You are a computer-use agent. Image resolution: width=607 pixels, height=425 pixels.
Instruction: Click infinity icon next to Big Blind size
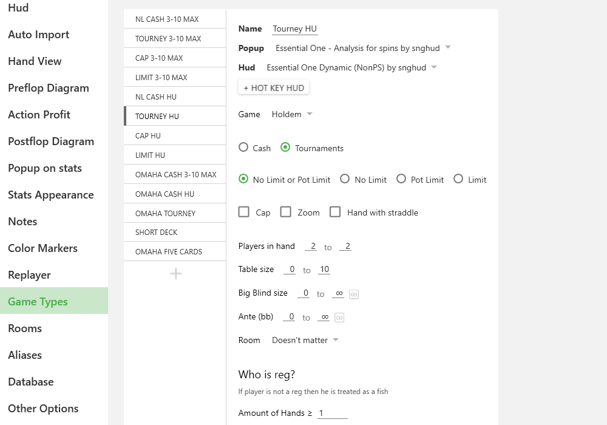tap(353, 294)
